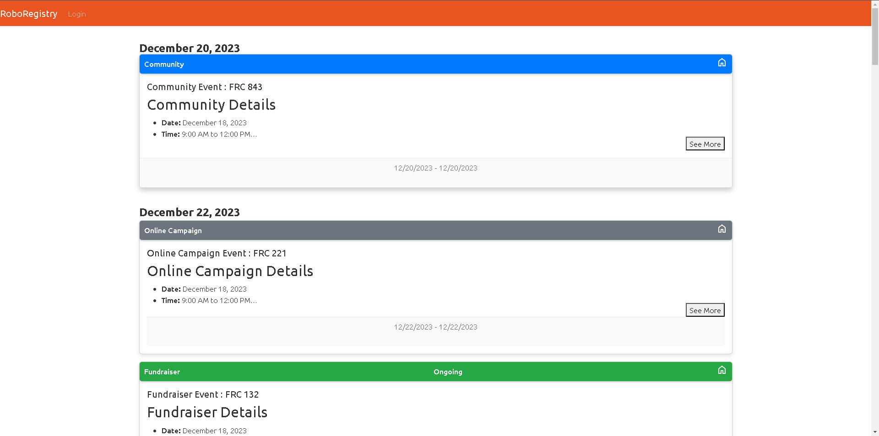Click the home icon on Fundraiser header
Viewport: 879px width, 436px height.
click(x=722, y=370)
